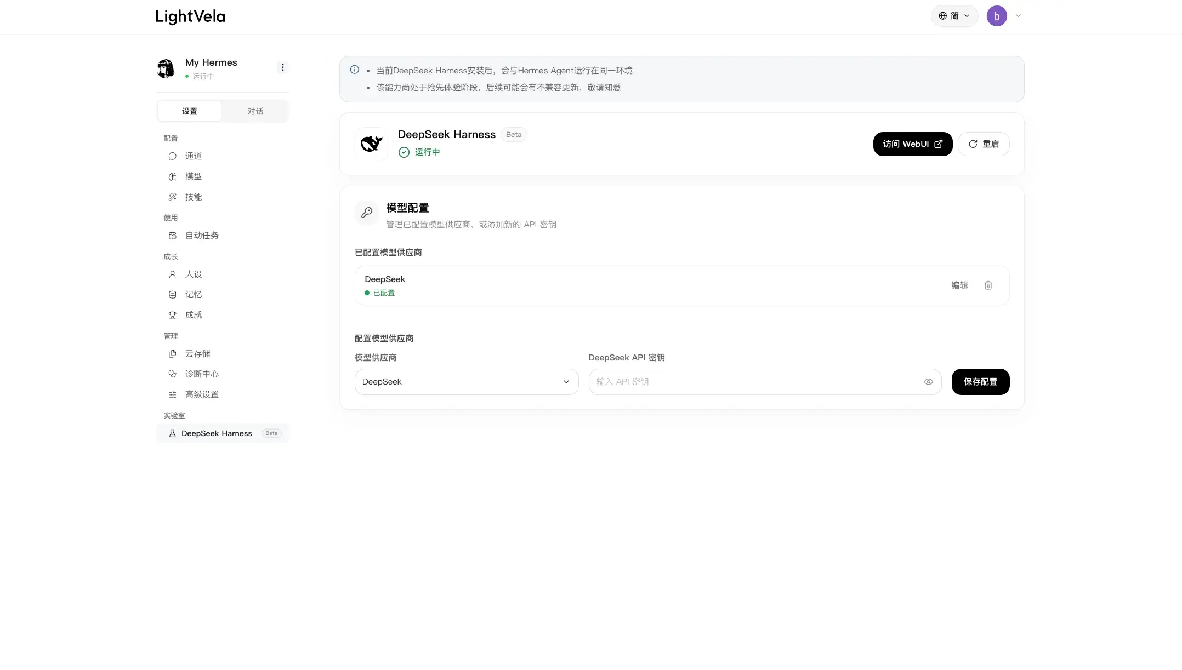Viewport: 1182px width, 670px height.
Task: Toggle API key visibility eye icon
Action: click(928, 382)
